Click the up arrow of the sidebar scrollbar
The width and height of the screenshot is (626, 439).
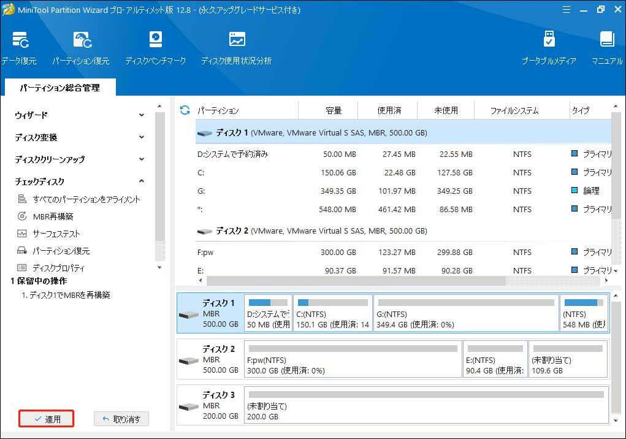click(x=159, y=107)
